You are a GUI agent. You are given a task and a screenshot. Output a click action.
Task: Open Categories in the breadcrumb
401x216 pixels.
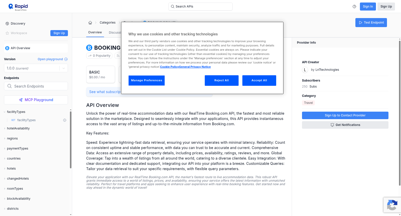(108, 23)
